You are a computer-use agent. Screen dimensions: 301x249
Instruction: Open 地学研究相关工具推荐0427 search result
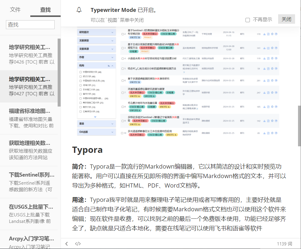point(29,86)
